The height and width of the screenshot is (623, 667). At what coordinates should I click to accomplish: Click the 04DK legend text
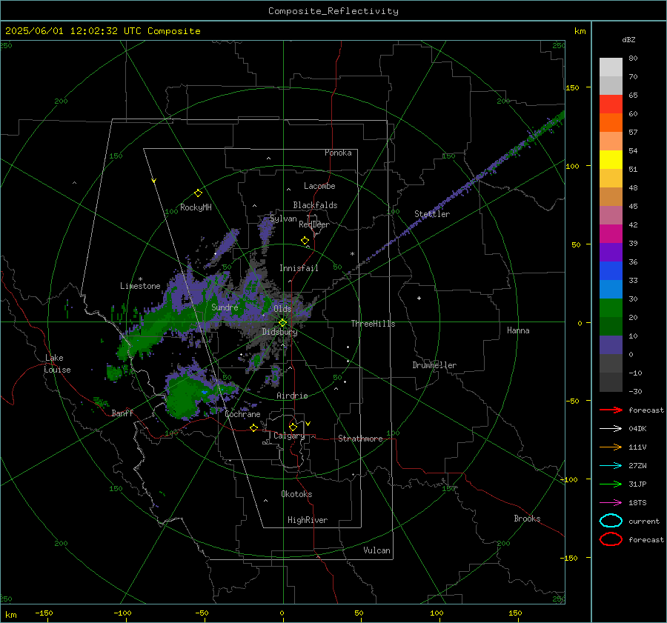click(637, 428)
